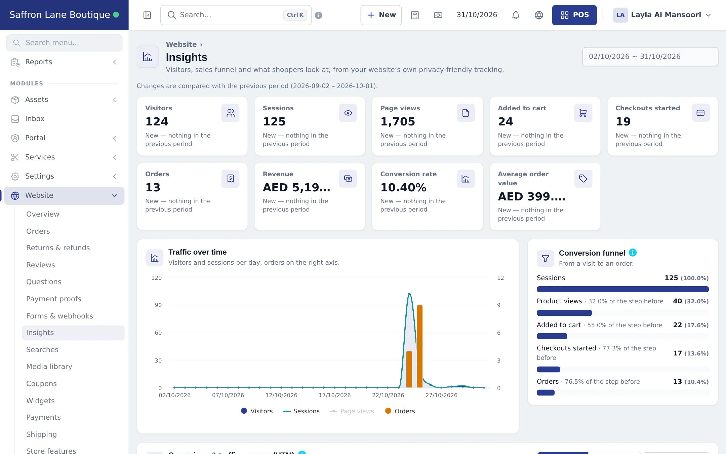Click the Insights page header icon
The image size is (726, 454).
point(148,57)
